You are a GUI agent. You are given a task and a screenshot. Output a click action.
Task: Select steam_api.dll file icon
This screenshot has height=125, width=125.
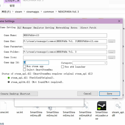118,106
